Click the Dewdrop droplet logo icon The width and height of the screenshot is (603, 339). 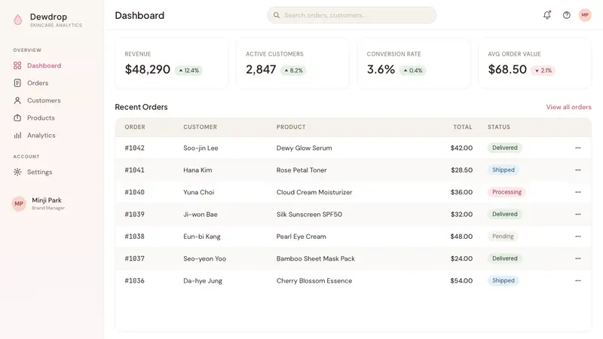click(x=17, y=20)
